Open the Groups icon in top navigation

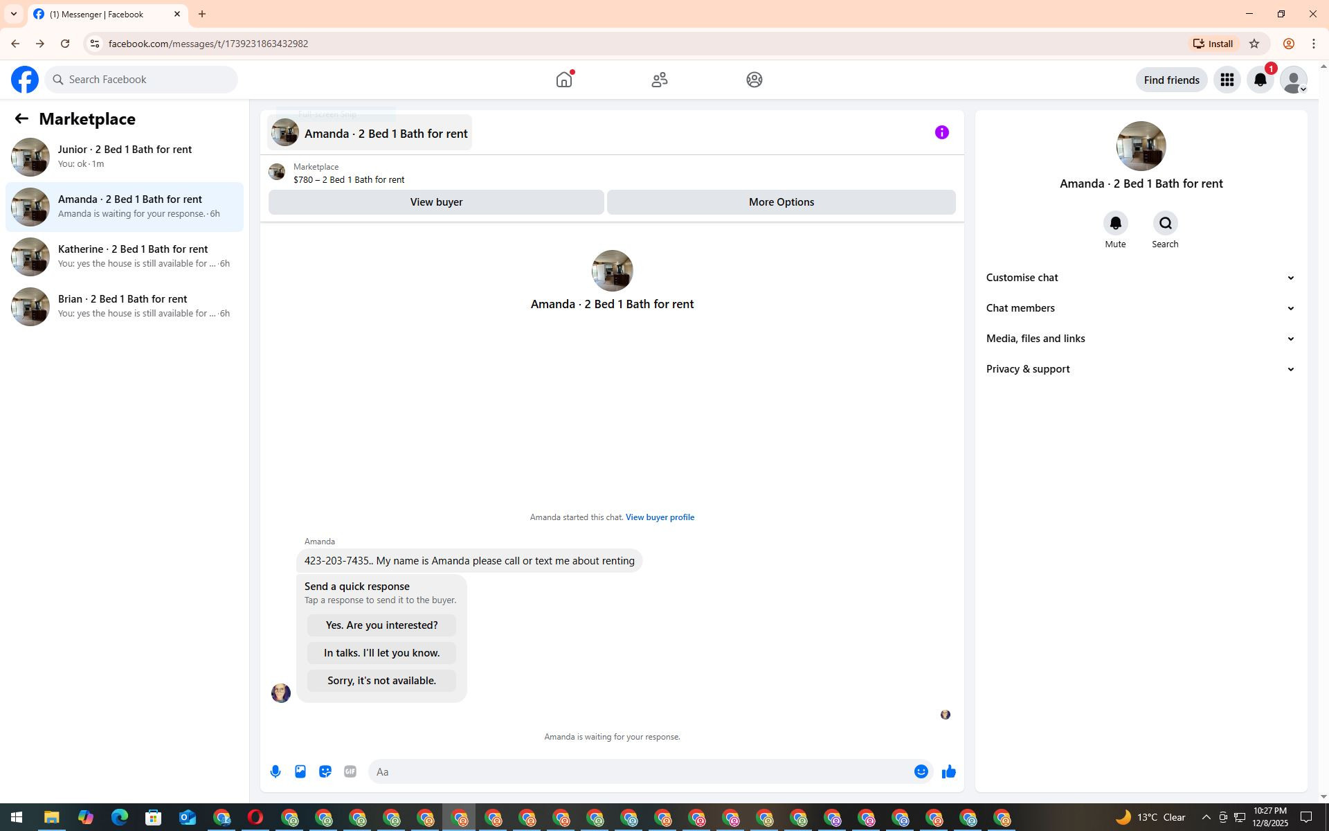[754, 80]
